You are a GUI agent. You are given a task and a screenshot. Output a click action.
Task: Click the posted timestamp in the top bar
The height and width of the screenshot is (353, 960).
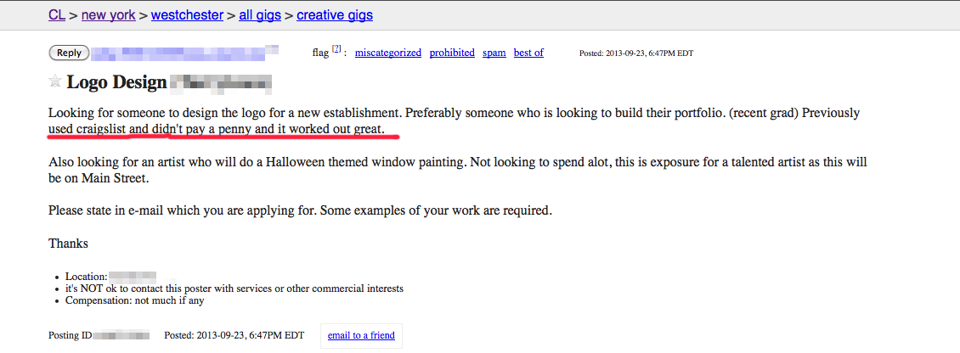637,53
